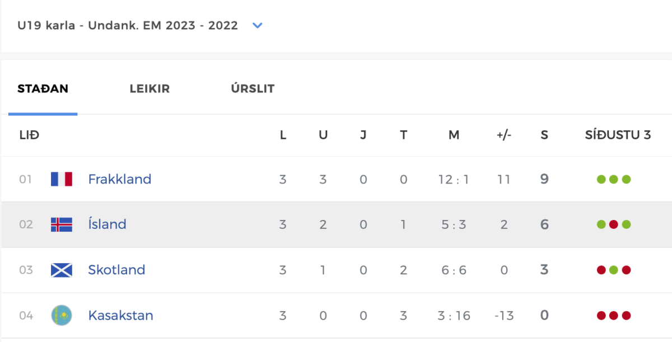
Task: Open the competition dropdown arrow
Action: 258,25
